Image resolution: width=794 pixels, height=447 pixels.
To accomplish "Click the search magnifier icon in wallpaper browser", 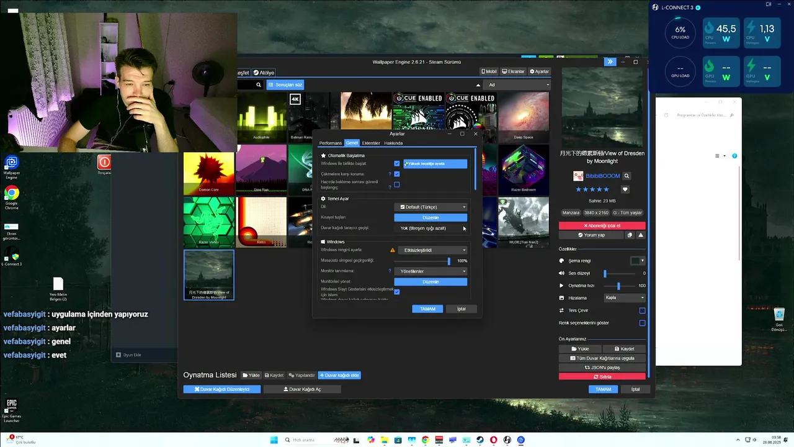I will (259, 84).
